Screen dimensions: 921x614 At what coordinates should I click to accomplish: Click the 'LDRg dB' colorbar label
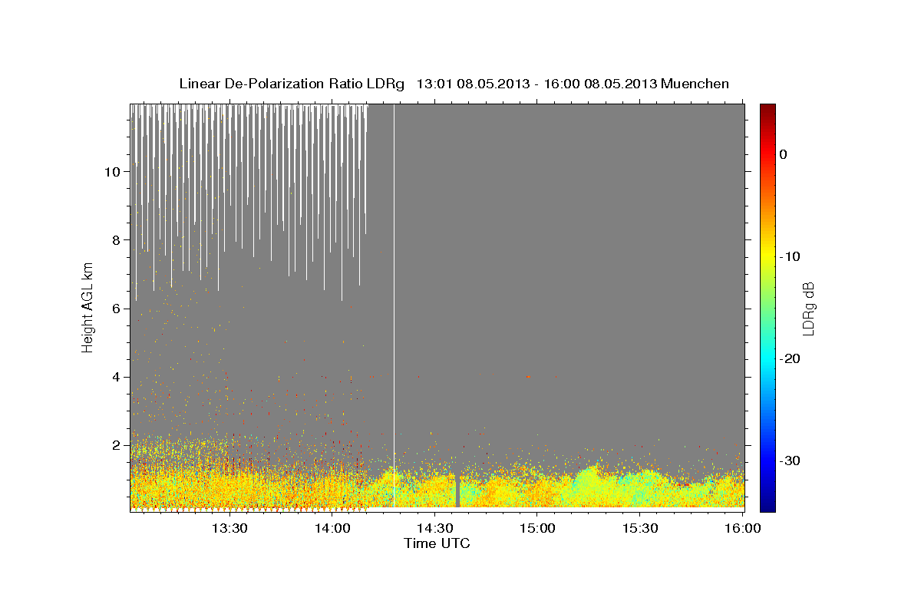[x=807, y=309]
